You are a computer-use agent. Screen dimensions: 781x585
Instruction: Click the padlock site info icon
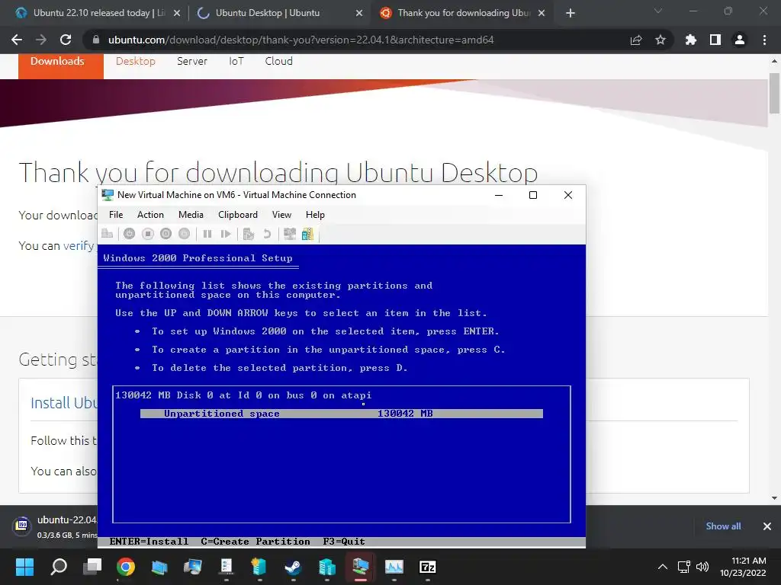[96, 40]
